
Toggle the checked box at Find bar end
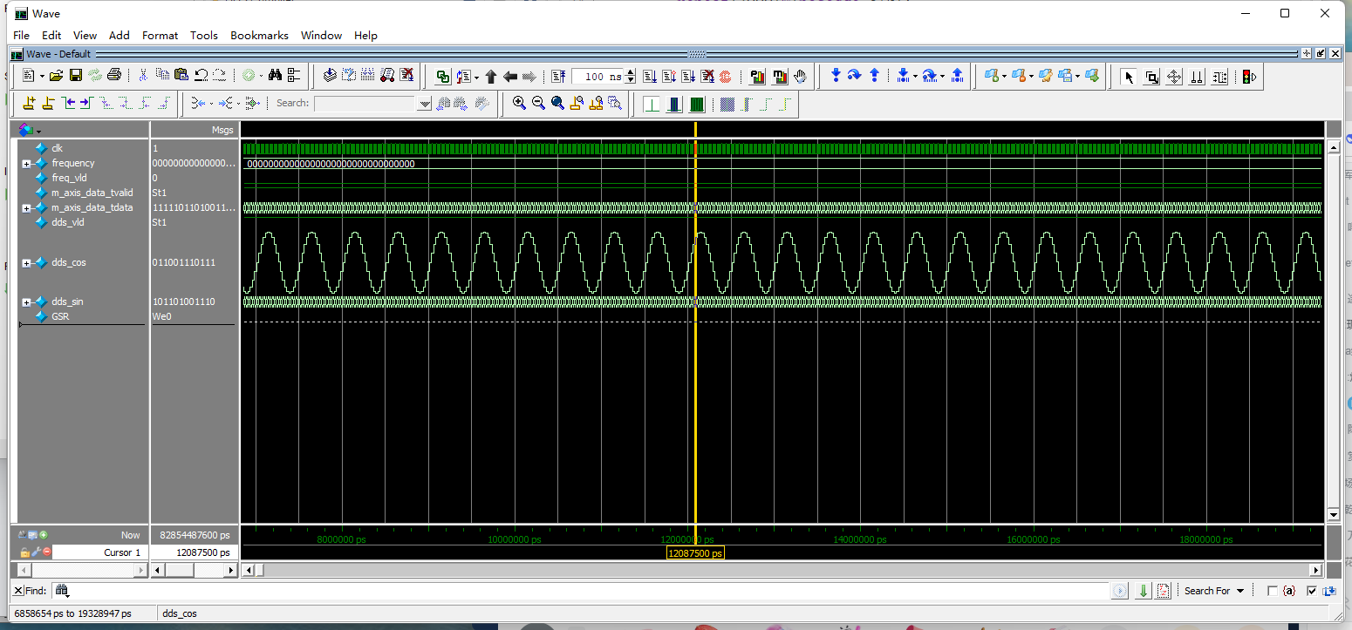click(x=1311, y=591)
